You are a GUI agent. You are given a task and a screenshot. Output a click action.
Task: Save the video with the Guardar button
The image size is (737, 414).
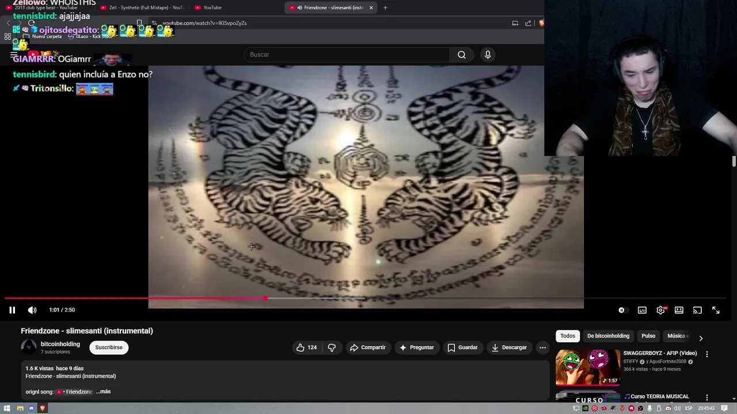click(462, 347)
